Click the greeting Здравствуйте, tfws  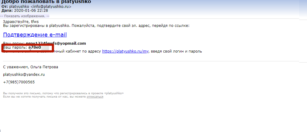point(21,22)
